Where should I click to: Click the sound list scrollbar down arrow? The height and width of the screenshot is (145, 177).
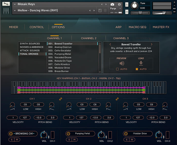[100, 72]
